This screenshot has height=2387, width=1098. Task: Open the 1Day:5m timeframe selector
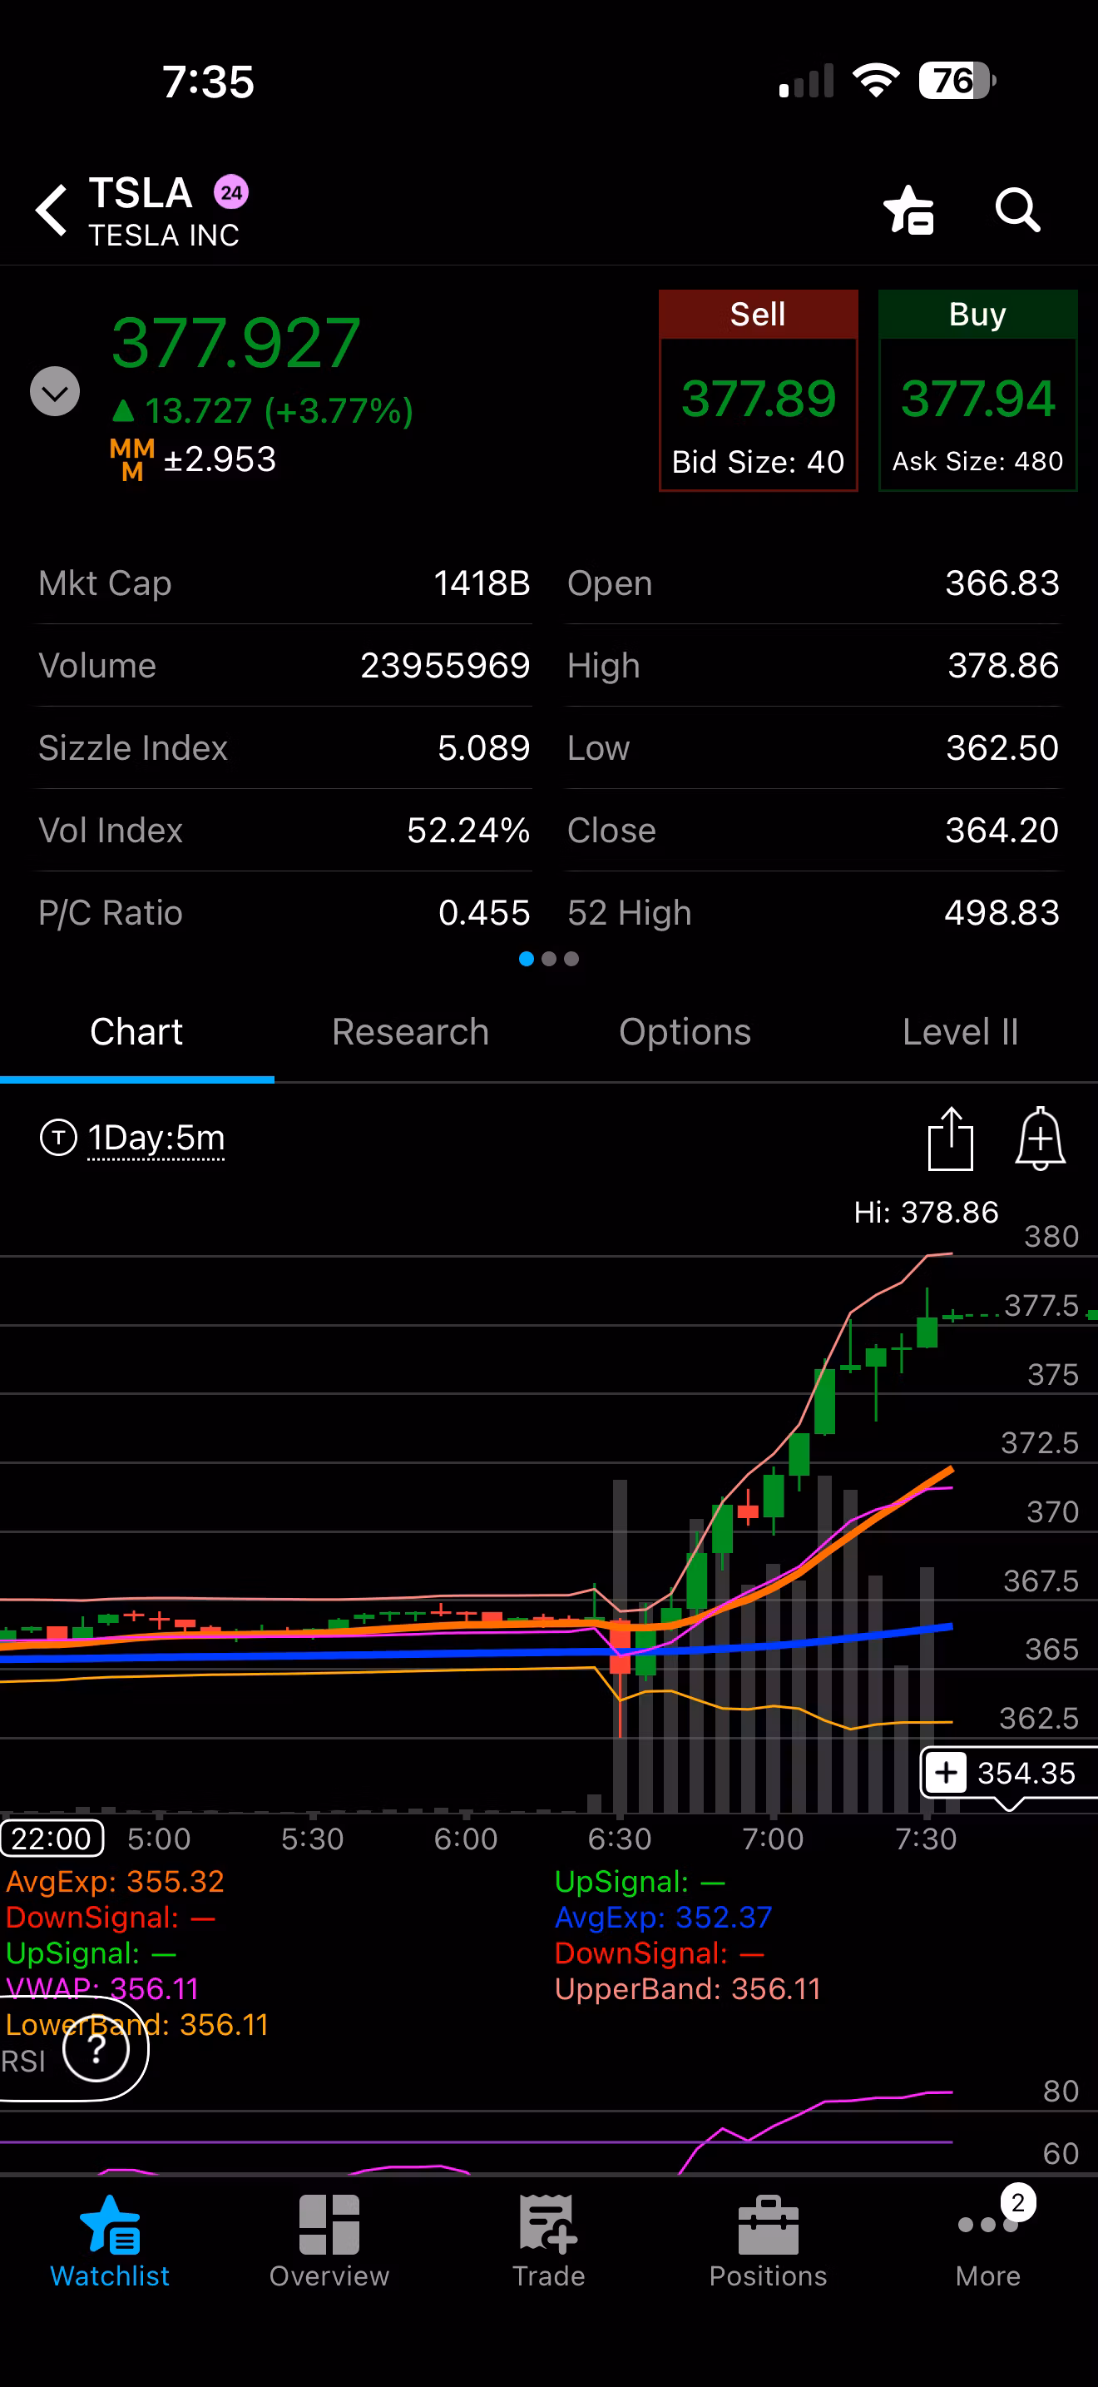tap(156, 1137)
